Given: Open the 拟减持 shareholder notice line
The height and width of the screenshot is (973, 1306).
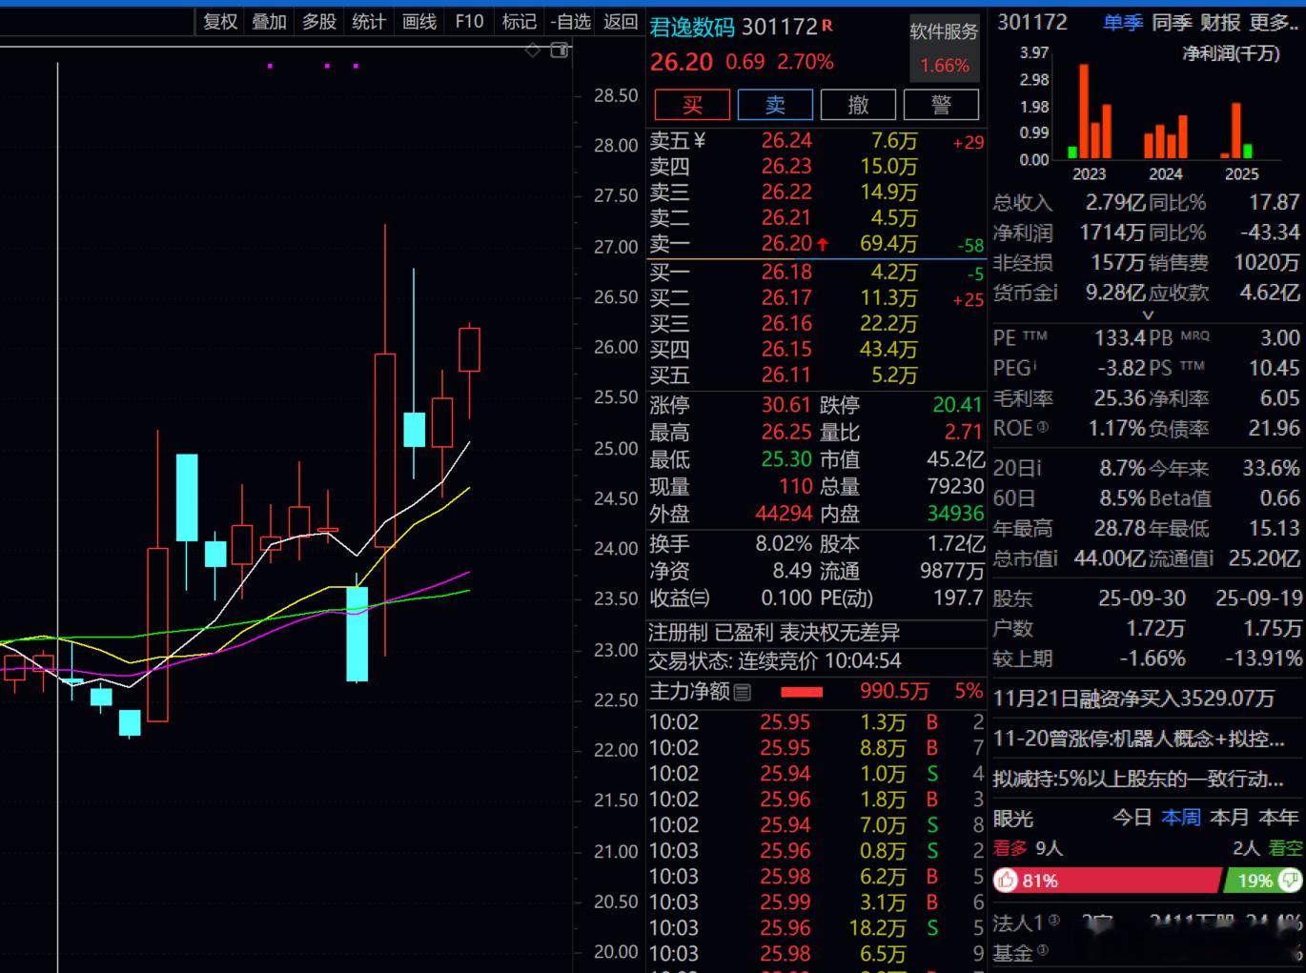Looking at the screenshot, I should 1138,779.
